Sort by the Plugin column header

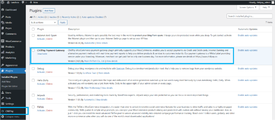41,29
